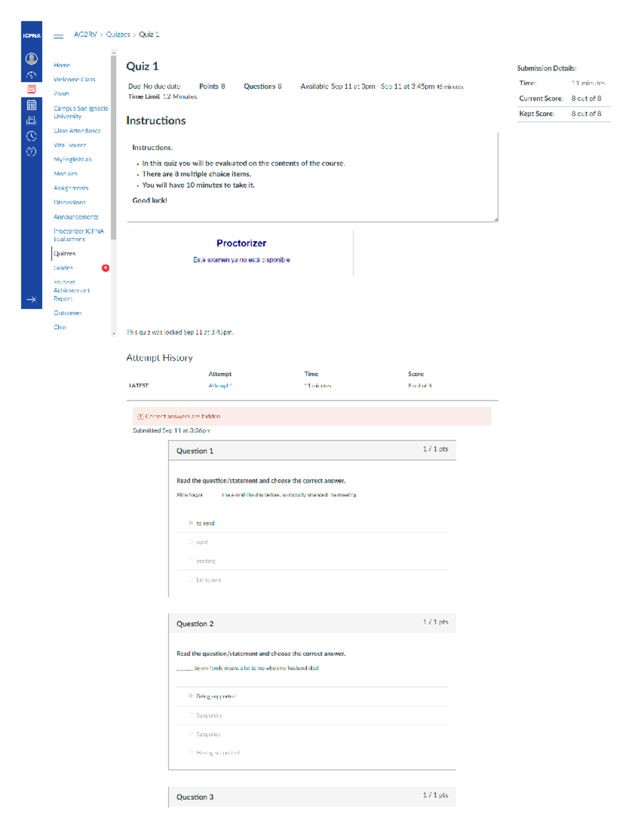Image resolution: width=641 pixels, height=829 pixels.
Task: Open the Calendar icon in sidebar
Action: point(31,105)
